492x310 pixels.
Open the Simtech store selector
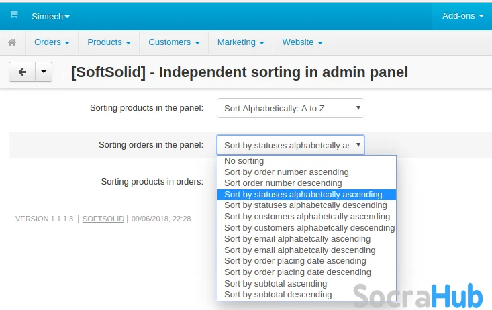pyautogui.click(x=50, y=15)
